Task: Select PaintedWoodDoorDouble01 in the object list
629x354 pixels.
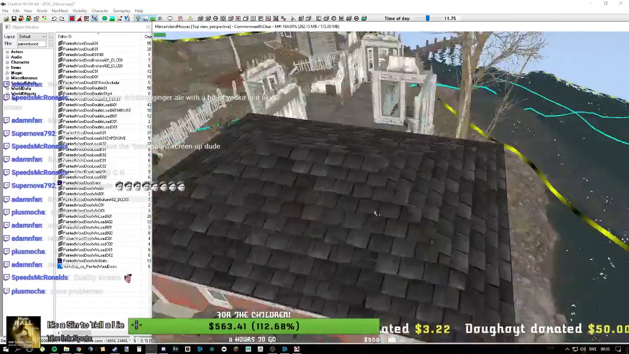Action: click(x=85, y=88)
